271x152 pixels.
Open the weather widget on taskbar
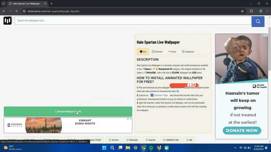[13, 148]
